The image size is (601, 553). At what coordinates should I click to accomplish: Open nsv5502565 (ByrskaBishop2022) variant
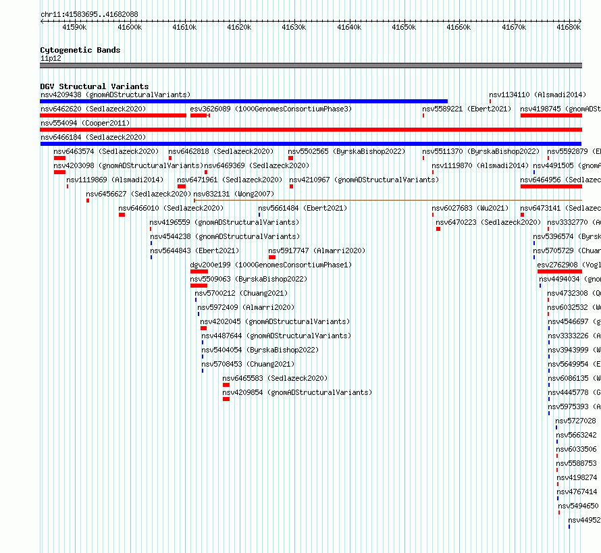[346, 151]
